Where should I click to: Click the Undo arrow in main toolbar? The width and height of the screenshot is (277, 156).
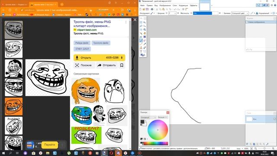click(175, 9)
